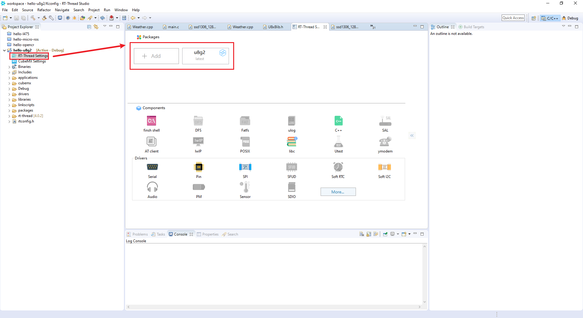The width and height of the screenshot is (583, 318).
Task: Open the Window menu
Action: click(121, 10)
